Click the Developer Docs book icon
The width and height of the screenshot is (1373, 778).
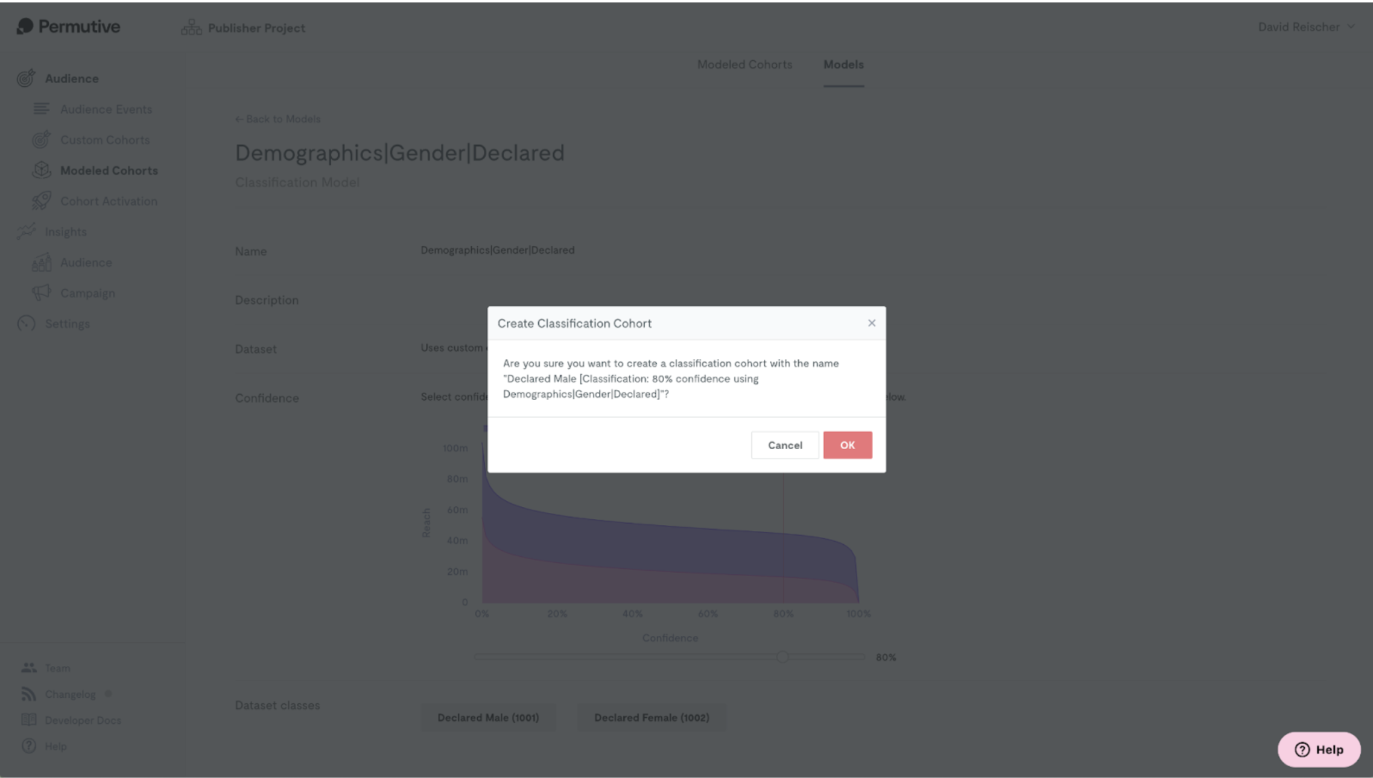coord(28,720)
